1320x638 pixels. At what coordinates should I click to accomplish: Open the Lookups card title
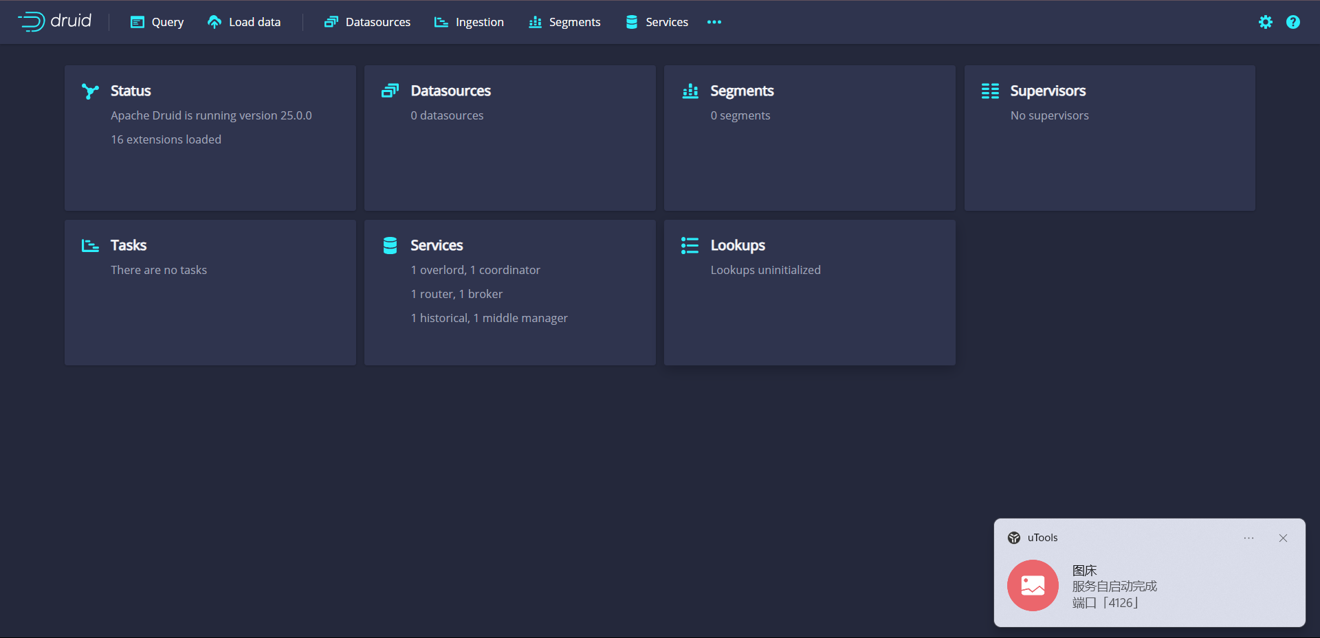click(x=738, y=245)
